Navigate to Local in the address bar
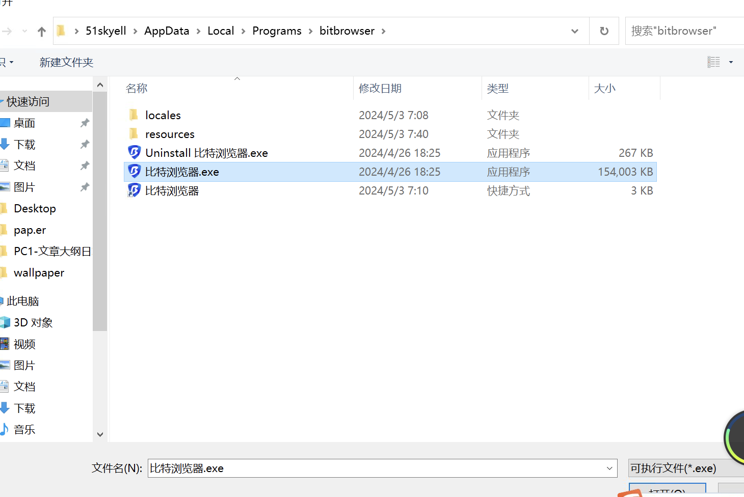744x497 pixels. [221, 31]
